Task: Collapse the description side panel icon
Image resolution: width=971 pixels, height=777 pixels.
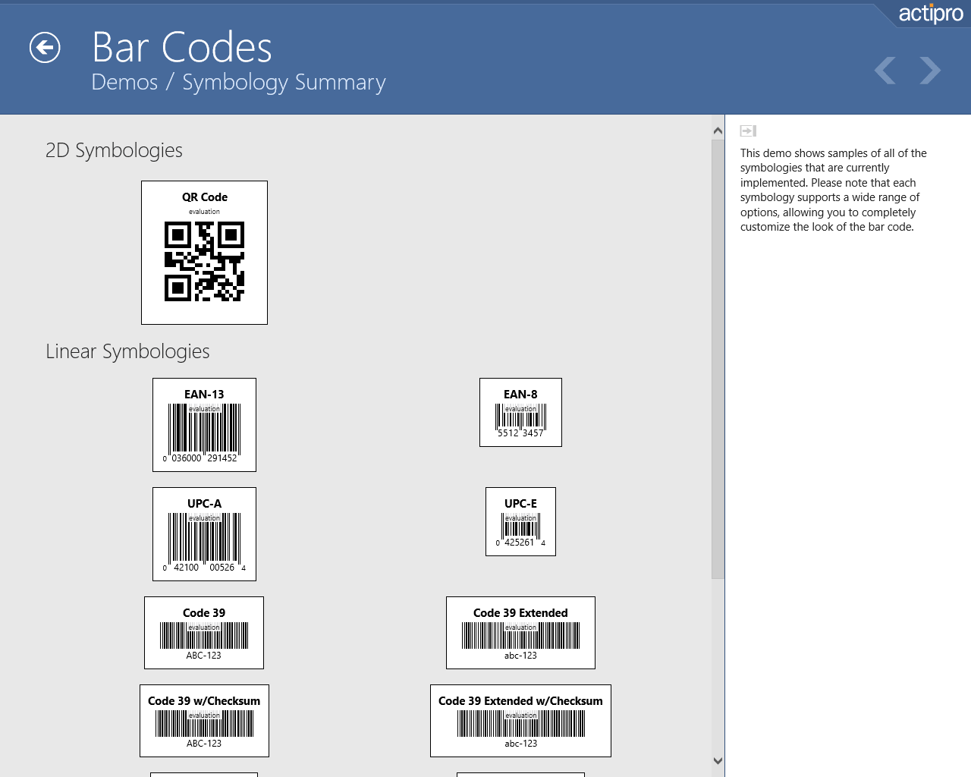Action: (x=748, y=131)
